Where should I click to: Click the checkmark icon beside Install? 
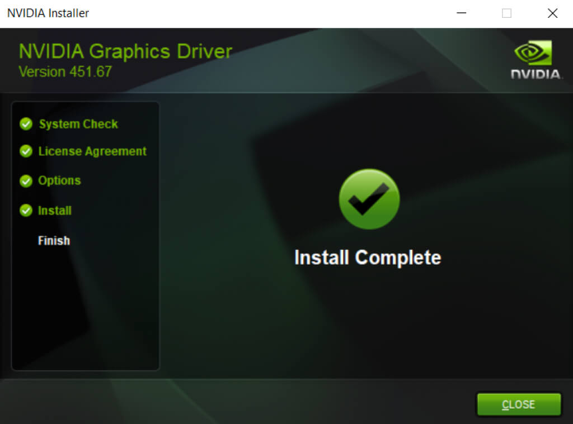coord(26,211)
